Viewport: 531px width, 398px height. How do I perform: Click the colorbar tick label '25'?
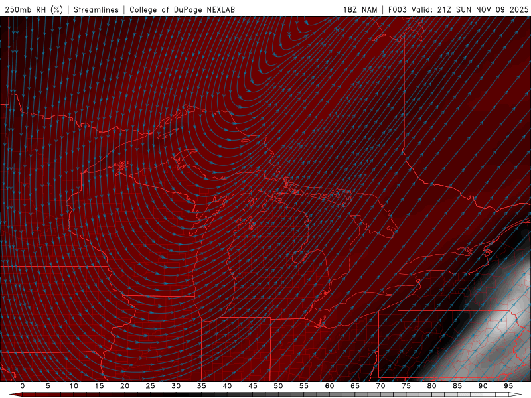[151, 386]
